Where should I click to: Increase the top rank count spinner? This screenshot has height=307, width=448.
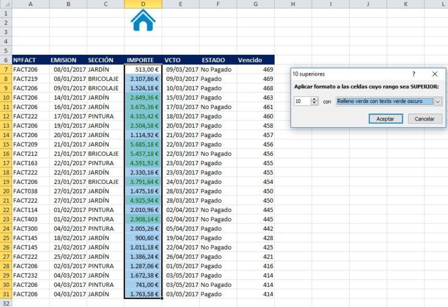(314, 99)
